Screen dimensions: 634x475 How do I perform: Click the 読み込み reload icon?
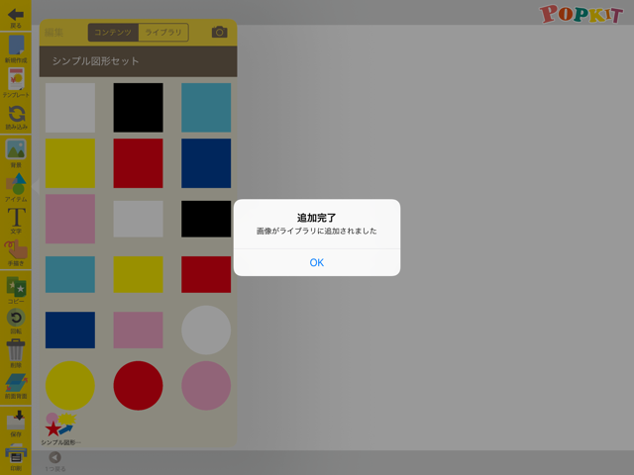[x=16, y=115]
